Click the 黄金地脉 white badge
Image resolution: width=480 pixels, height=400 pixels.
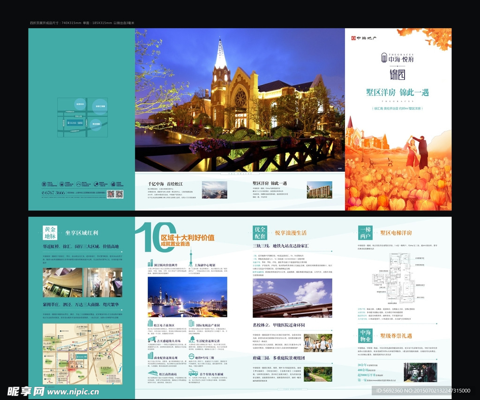pyautogui.click(x=50, y=233)
